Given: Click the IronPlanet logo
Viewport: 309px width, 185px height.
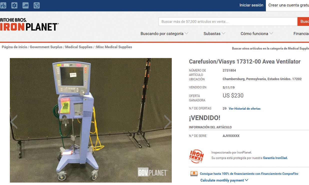Looking at the screenshot, I should (29, 24).
